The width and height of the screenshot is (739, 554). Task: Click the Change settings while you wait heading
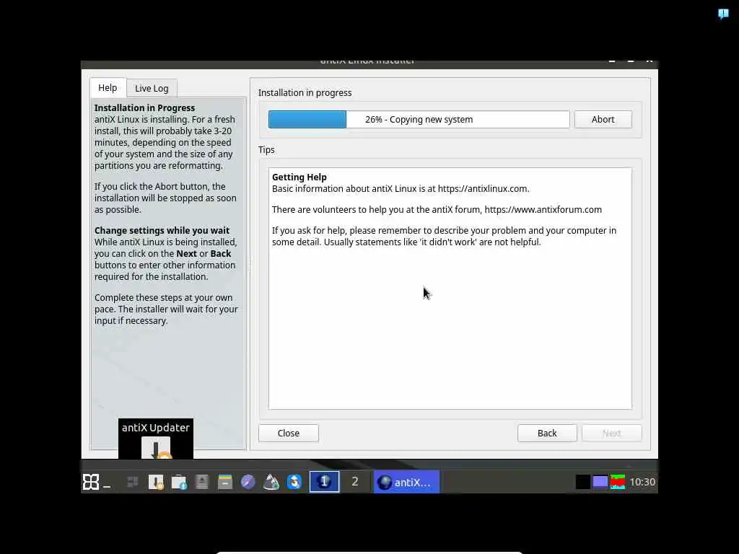coord(162,230)
